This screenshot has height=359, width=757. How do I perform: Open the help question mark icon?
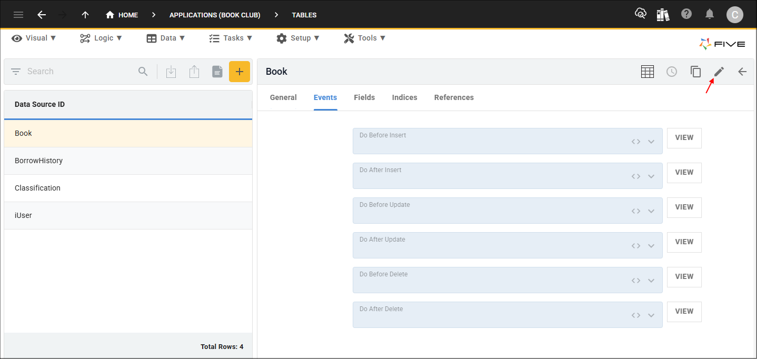686,14
